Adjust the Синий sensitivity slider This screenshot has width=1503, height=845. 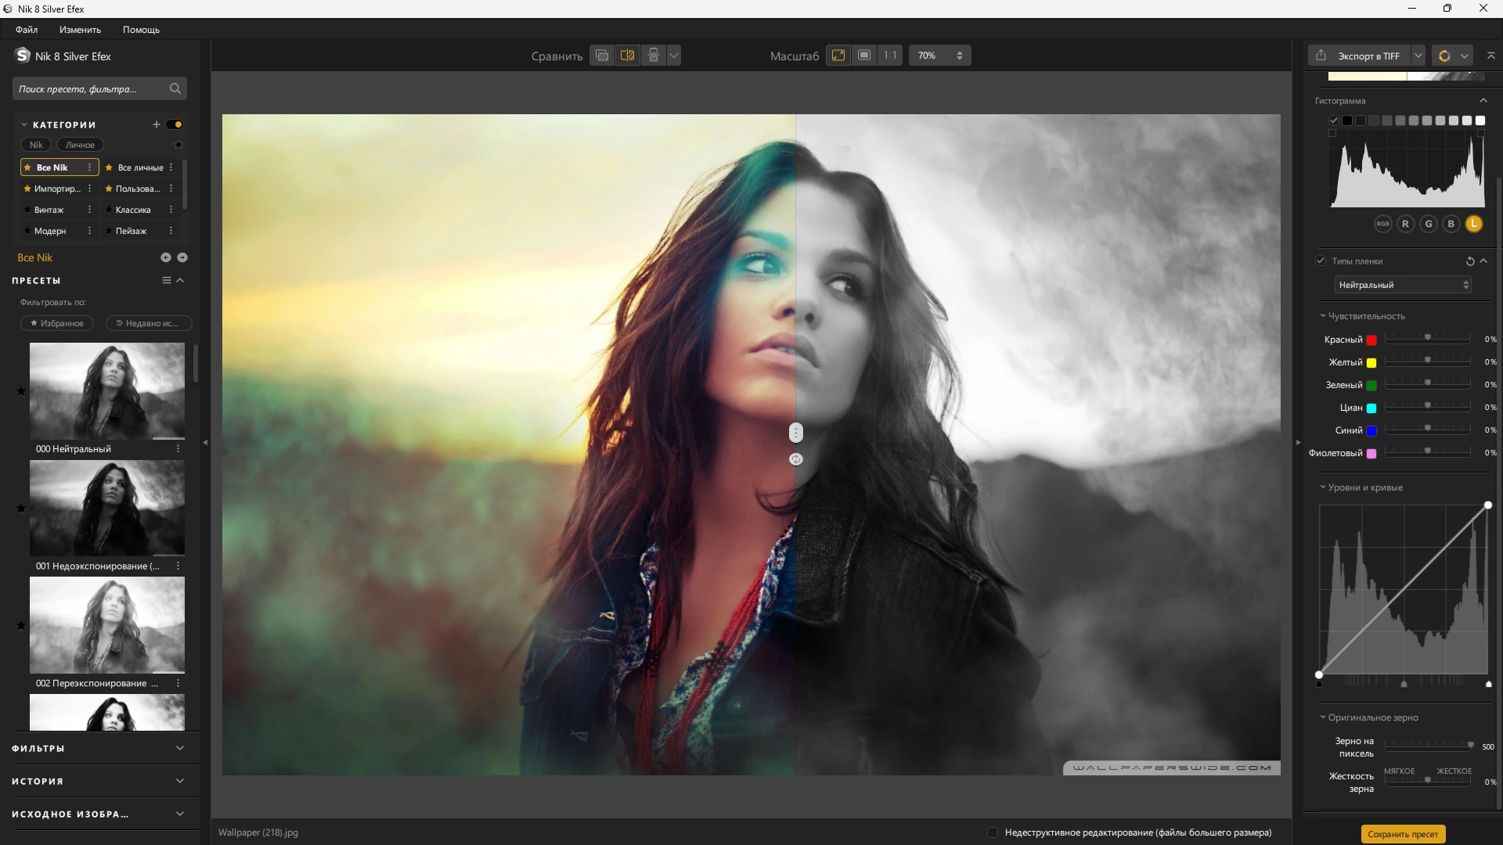pyautogui.click(x=1428, y=430)
